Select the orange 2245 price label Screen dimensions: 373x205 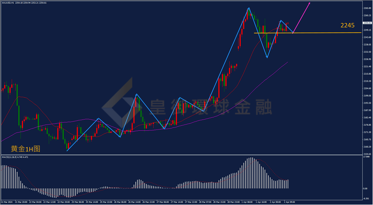tap(347, 25)
